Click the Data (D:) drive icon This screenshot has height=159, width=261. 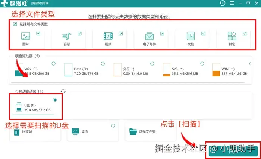(x=68, y=70)
